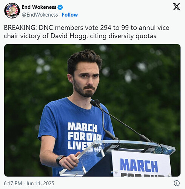Click the tweet line mentioning diversity quotas
Screen dimensions: 185x189
click(80, 36)
